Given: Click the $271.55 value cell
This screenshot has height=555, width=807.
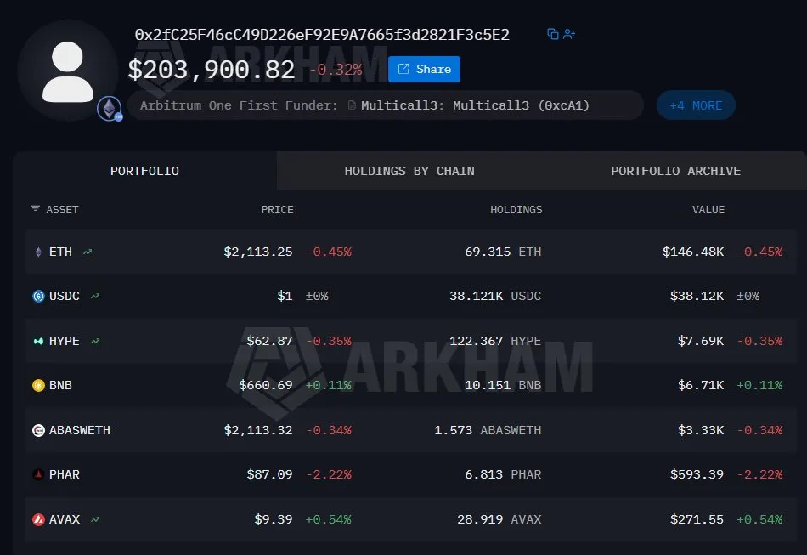Looking at the screenshot, I should tap(697, 519).
